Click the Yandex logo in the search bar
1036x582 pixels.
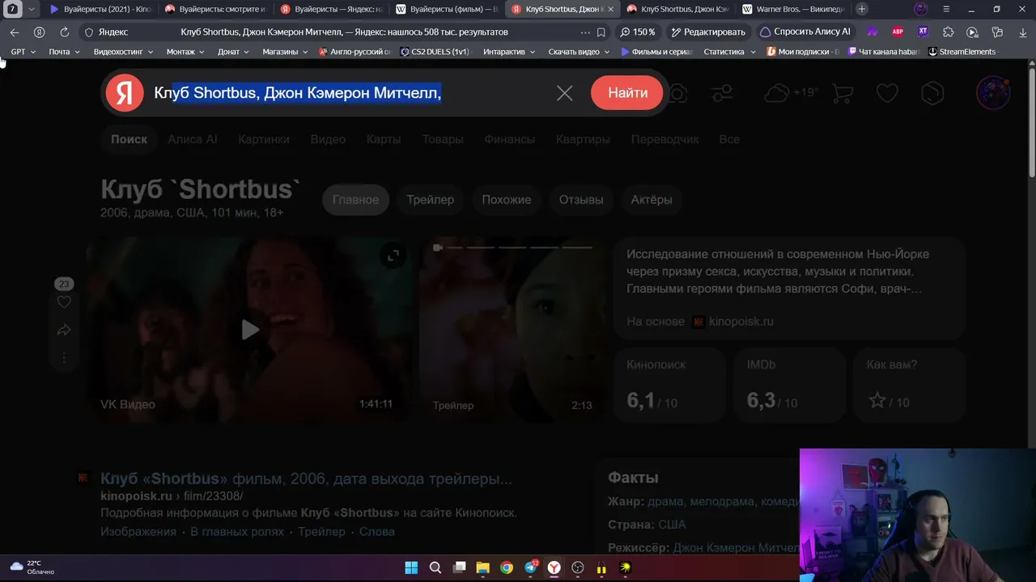(125, 93)
